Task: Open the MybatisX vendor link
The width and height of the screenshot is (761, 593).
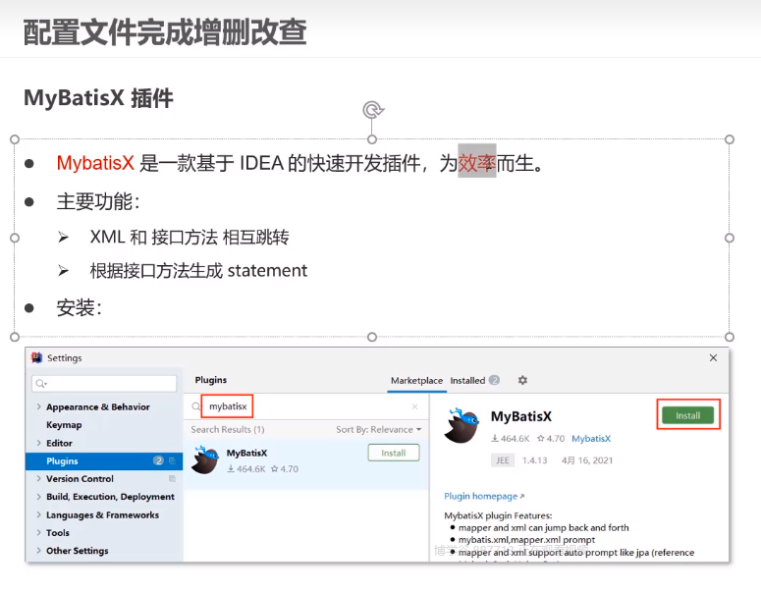Action: [591, 438]
